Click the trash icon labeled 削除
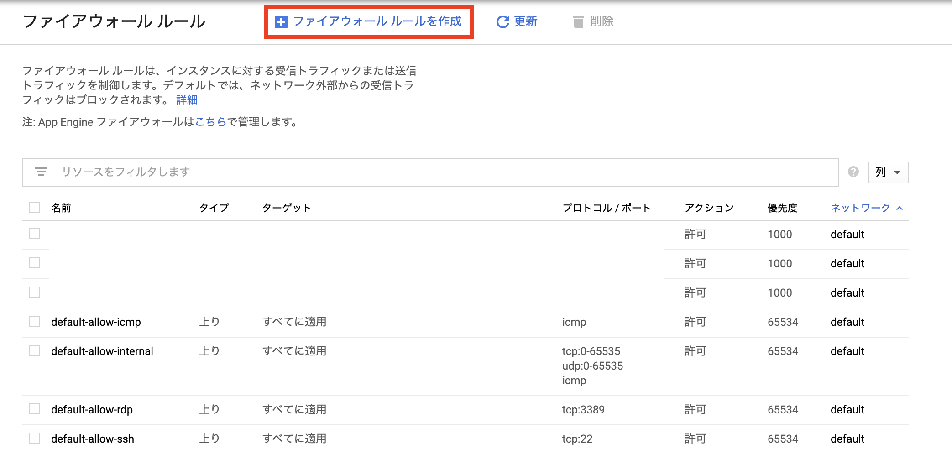The image size is (952, 470). click(579, 21)
